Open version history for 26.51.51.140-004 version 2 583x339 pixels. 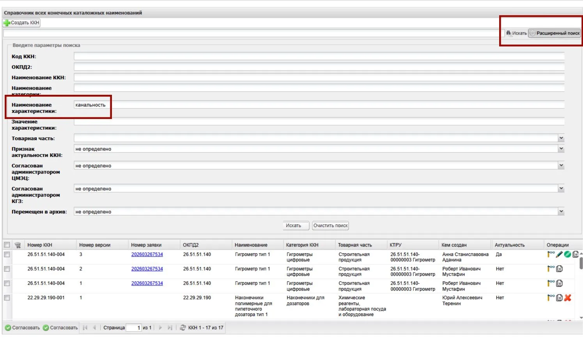point(551,268)
